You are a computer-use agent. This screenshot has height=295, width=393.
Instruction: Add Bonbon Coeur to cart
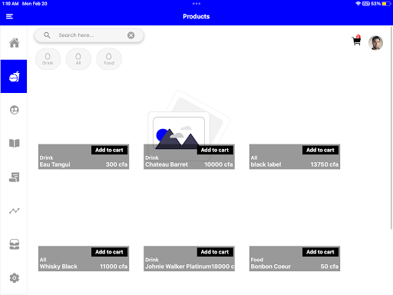point(320,252)
